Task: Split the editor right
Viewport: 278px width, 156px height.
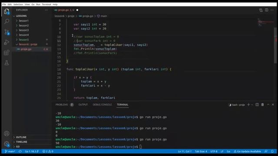Action: click(x=266, y=10)
